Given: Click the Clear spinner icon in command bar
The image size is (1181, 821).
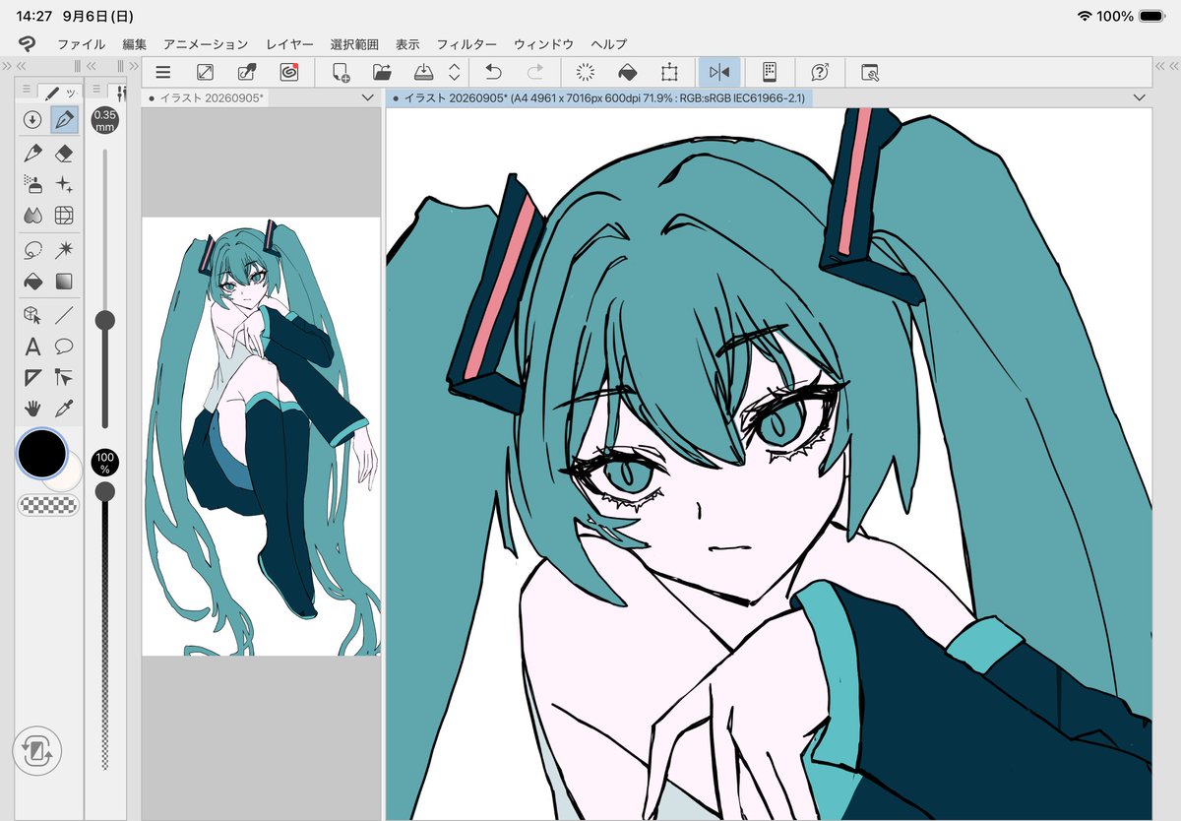Looking at the screenshot, I should coord(586,72).
